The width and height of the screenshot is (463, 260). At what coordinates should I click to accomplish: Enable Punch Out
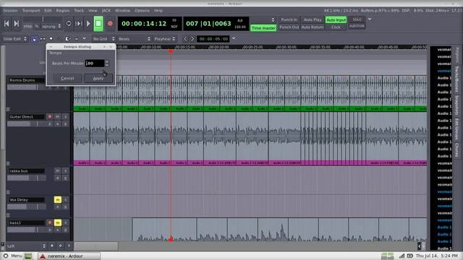point(289,27)
